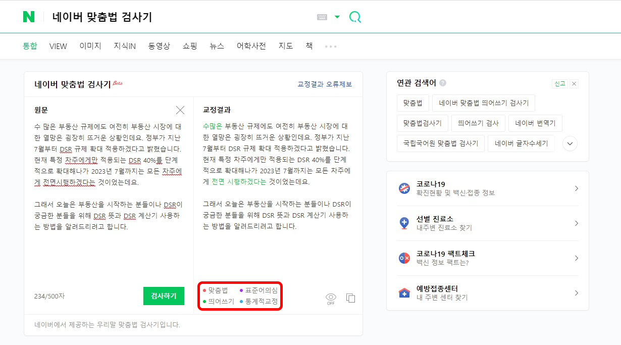Toggle the eye icon OFF switch

coord(331,299)
